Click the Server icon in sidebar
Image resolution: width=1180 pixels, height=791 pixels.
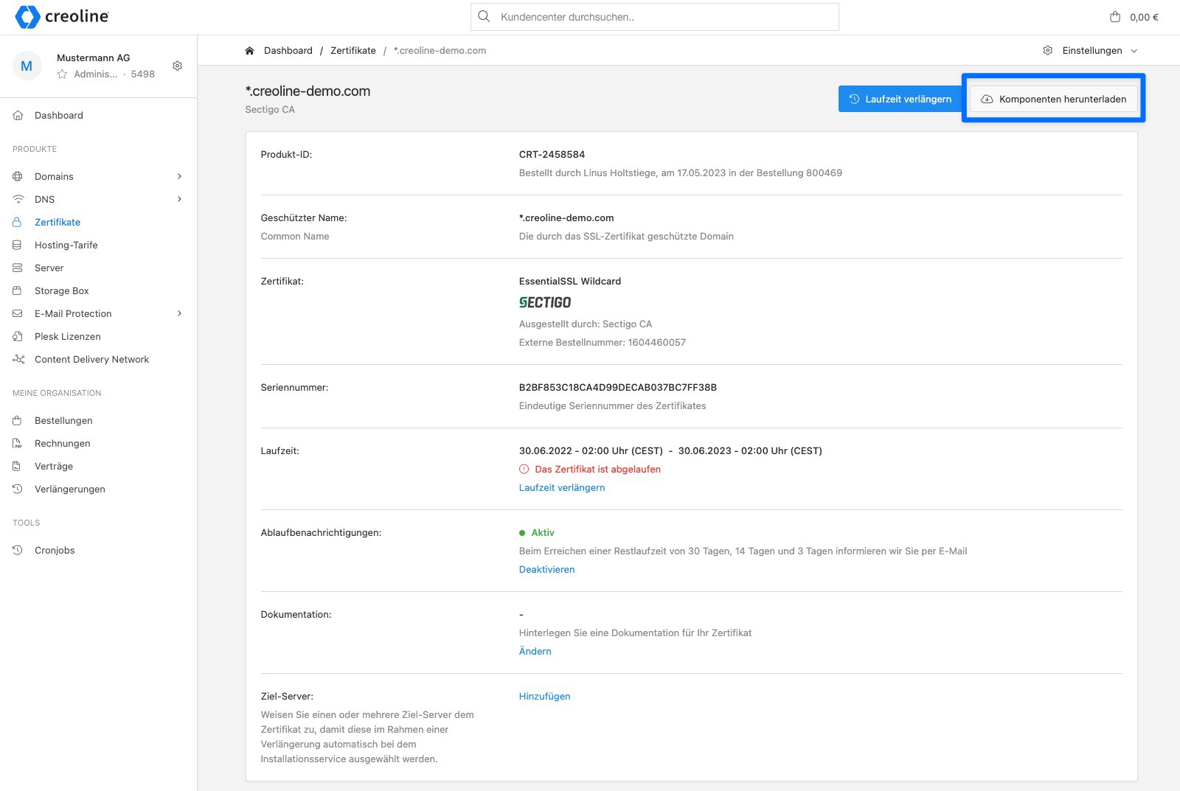pos(18,268)
